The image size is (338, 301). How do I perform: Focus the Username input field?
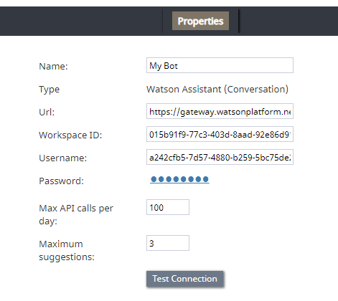tap(220, 157)
